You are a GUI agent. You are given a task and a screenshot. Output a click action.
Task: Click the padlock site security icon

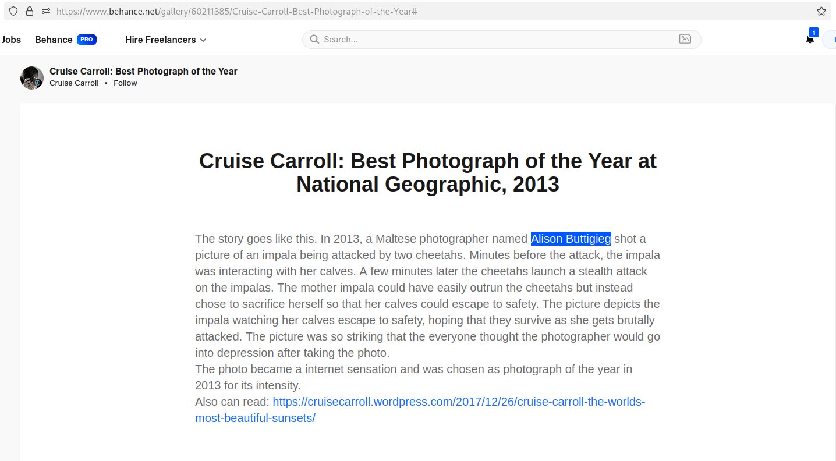click(30, 11)
